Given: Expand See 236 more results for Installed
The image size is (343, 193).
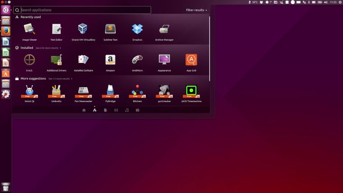Looking at the screenshot, I should (48, 48).
